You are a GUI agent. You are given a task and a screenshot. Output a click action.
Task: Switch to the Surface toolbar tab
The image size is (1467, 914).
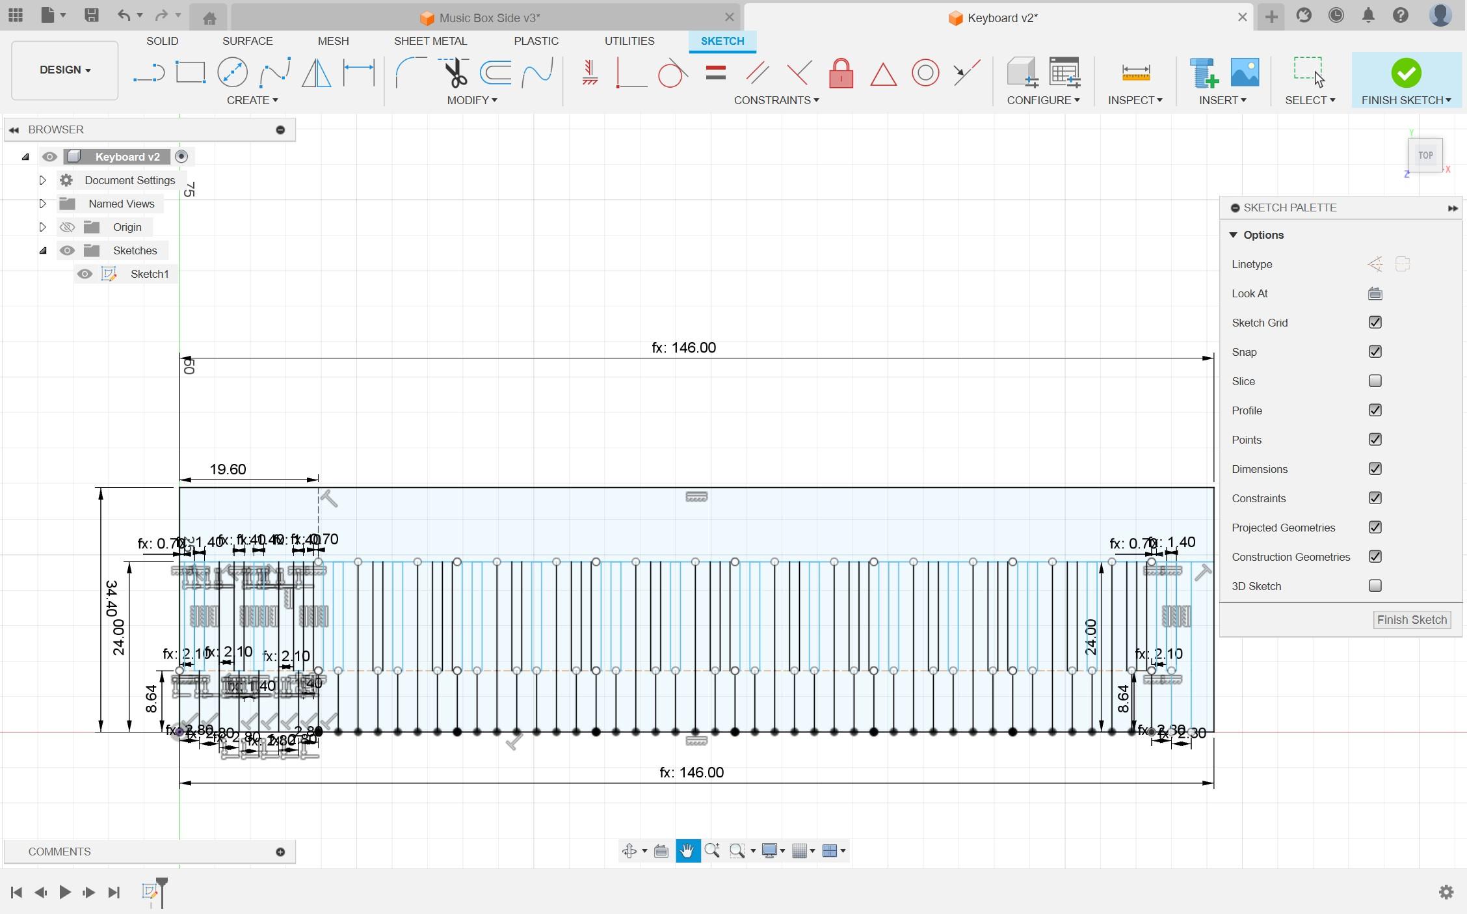[247, 40]
